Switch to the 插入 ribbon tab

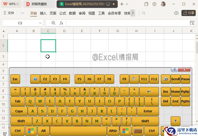(x=43, y=13)
